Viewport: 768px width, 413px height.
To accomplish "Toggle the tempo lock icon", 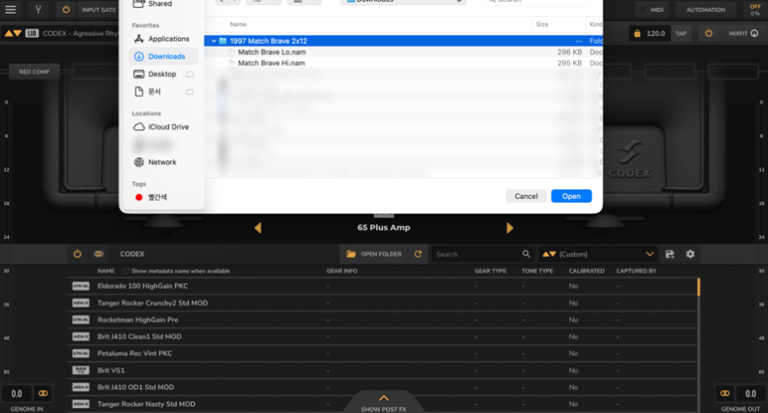I will click(637, 33).
